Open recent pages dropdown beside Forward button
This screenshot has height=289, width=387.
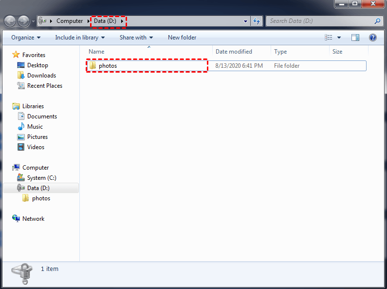[33, 21]
